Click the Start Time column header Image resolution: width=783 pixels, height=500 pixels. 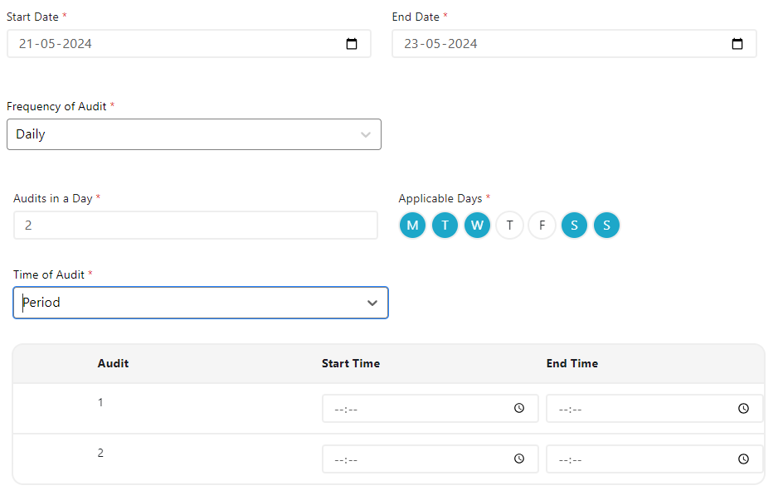pos(351,363)
